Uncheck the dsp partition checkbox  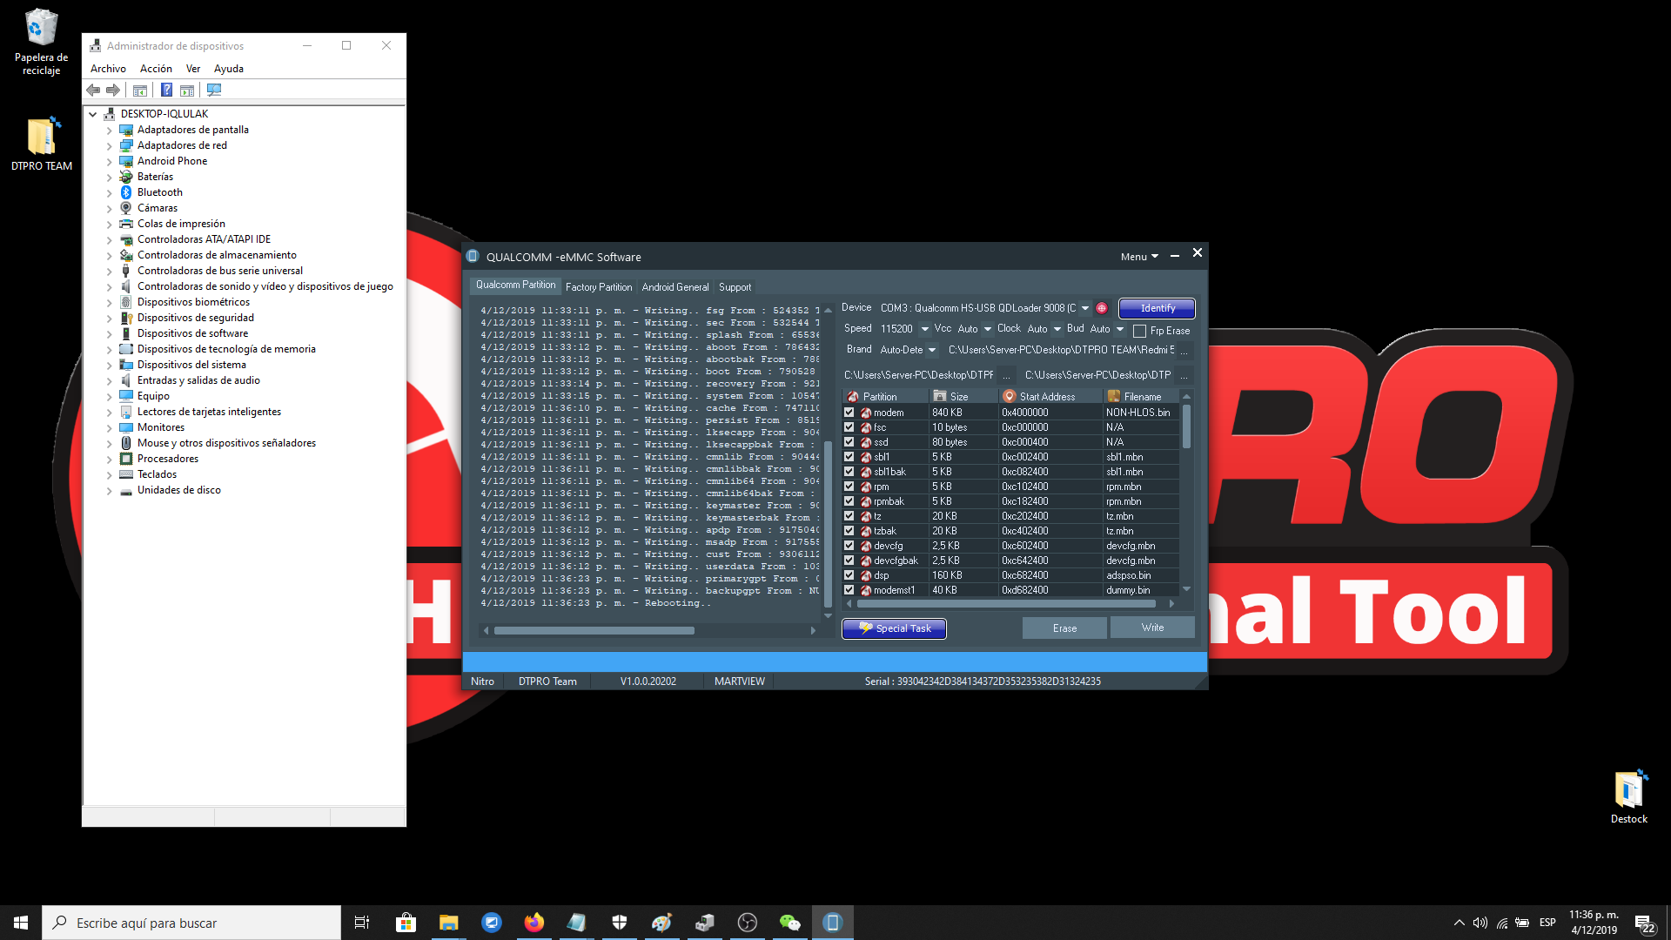[x=849, y=575]
